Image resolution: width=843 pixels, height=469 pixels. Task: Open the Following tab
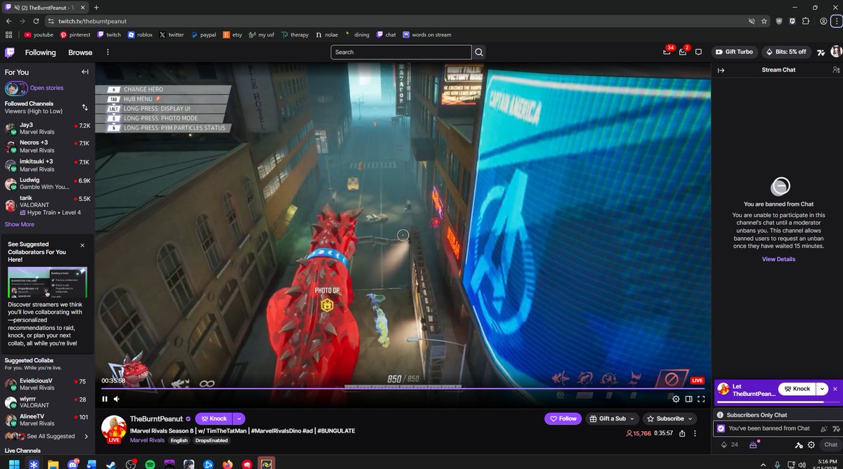(40, 52)
